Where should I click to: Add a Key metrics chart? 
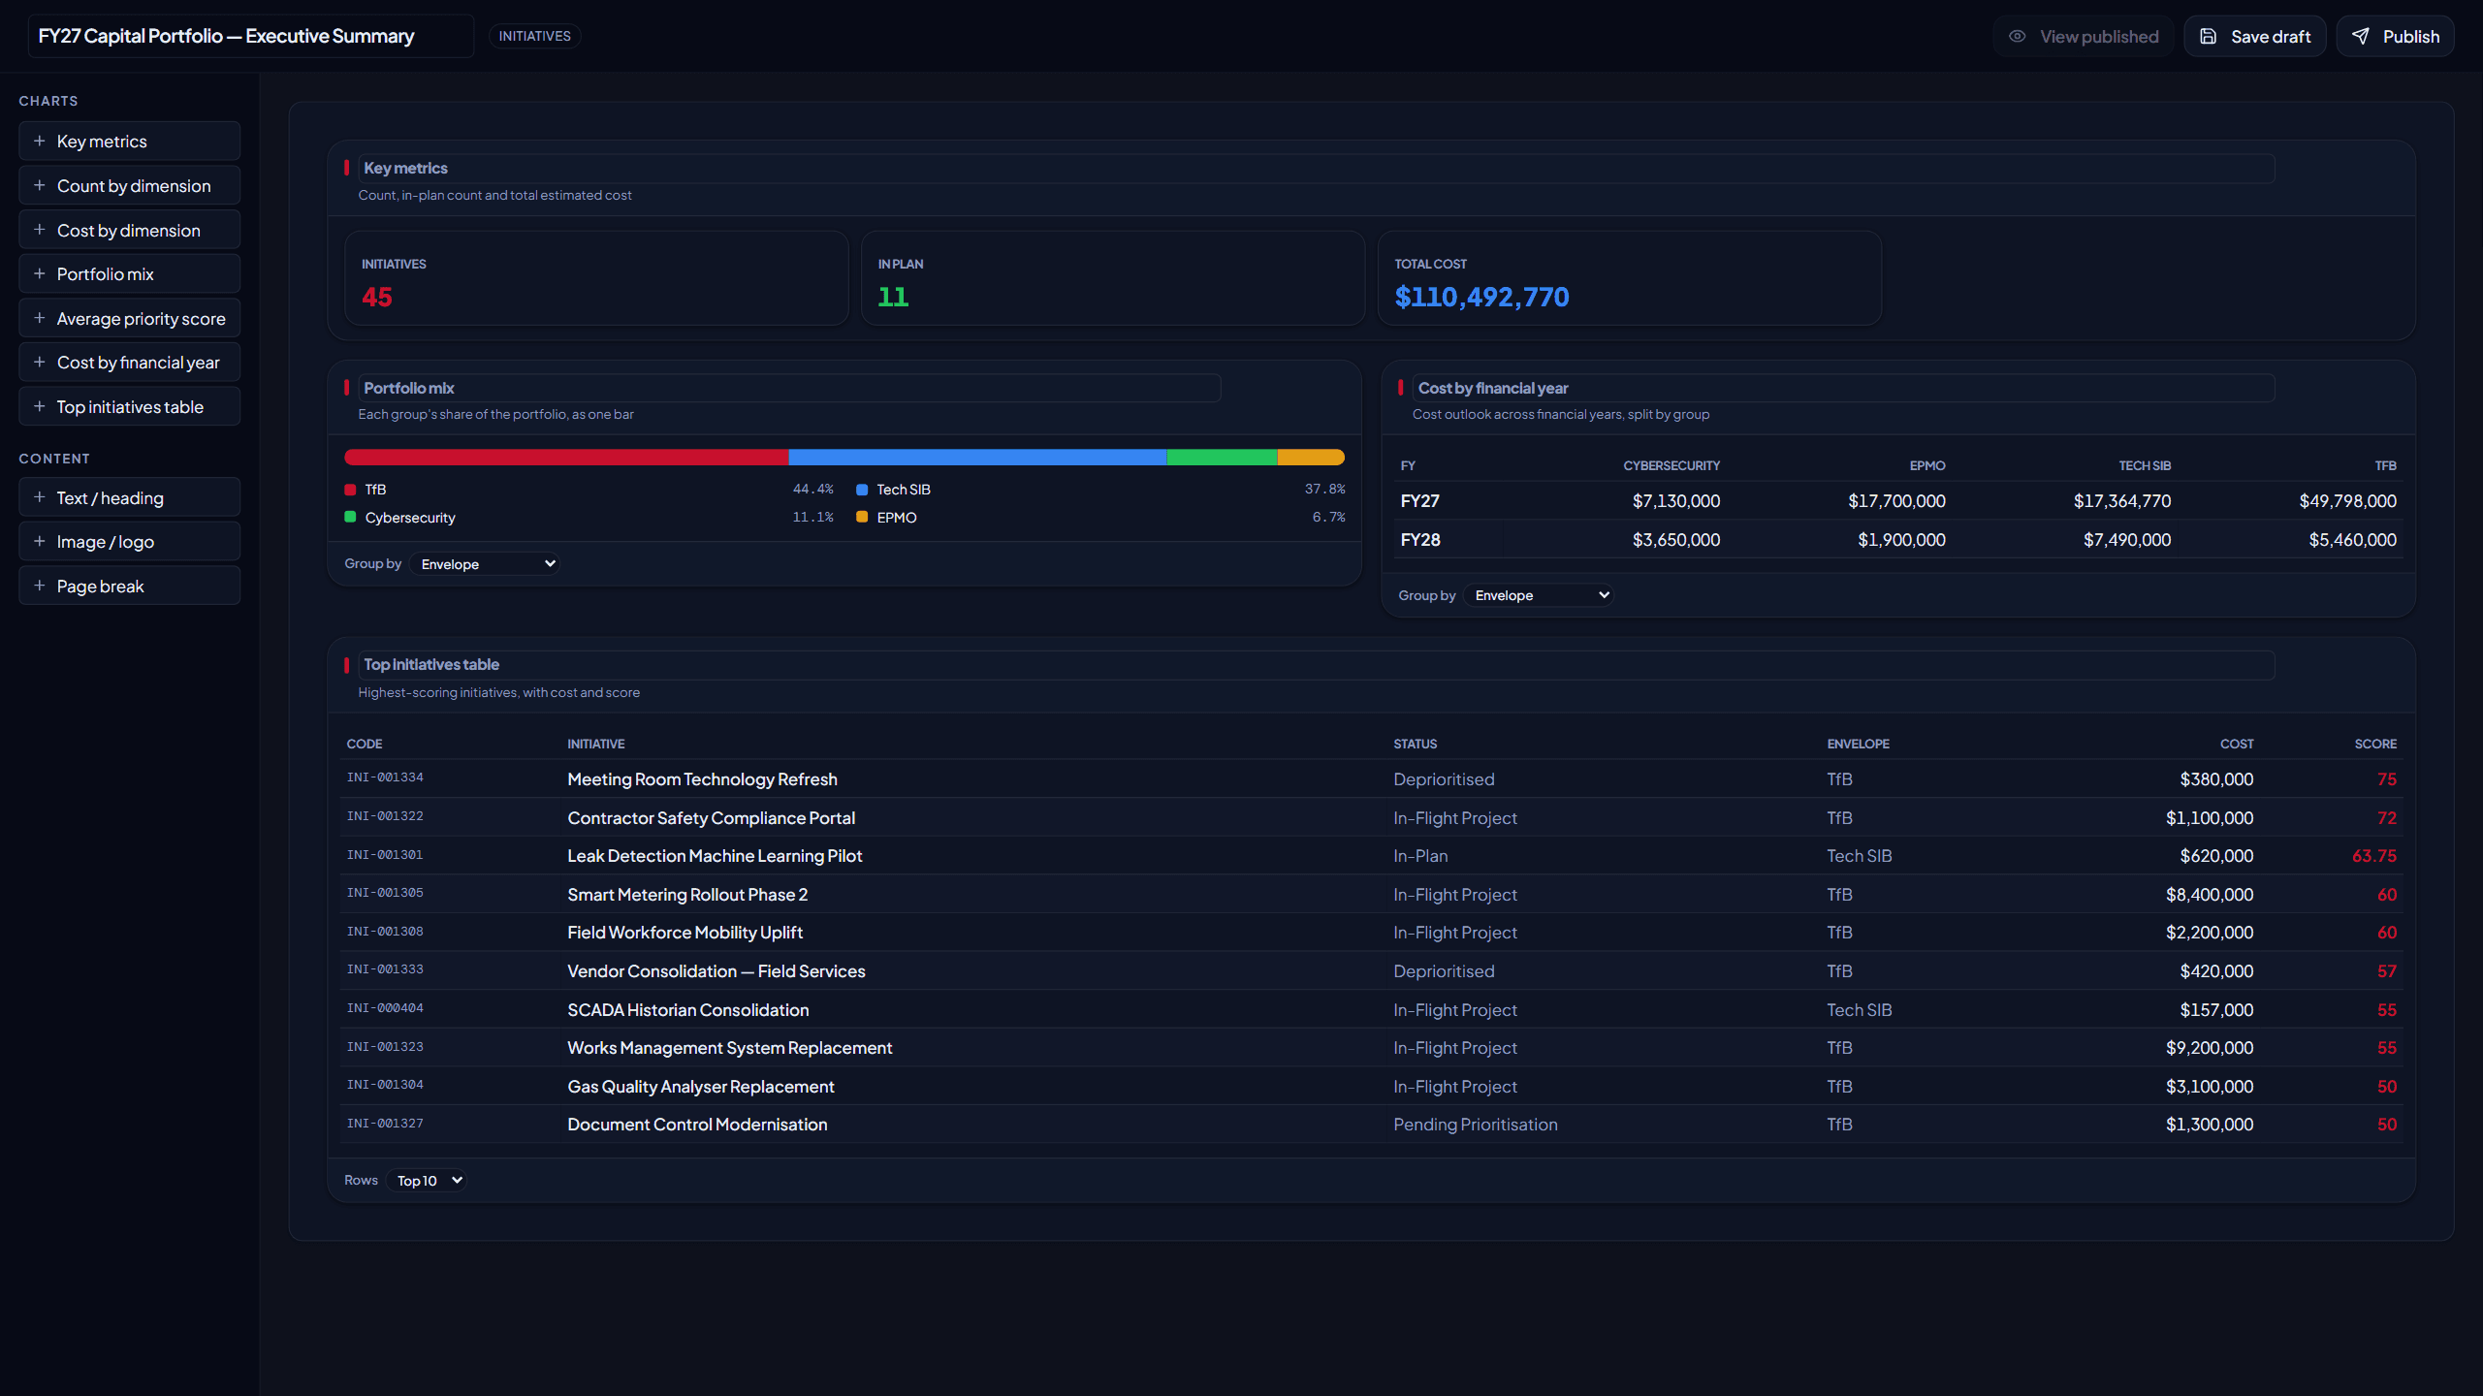[x=130, y=142]
